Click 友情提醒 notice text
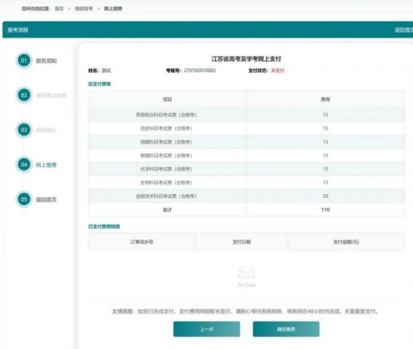 pos(246,311)
